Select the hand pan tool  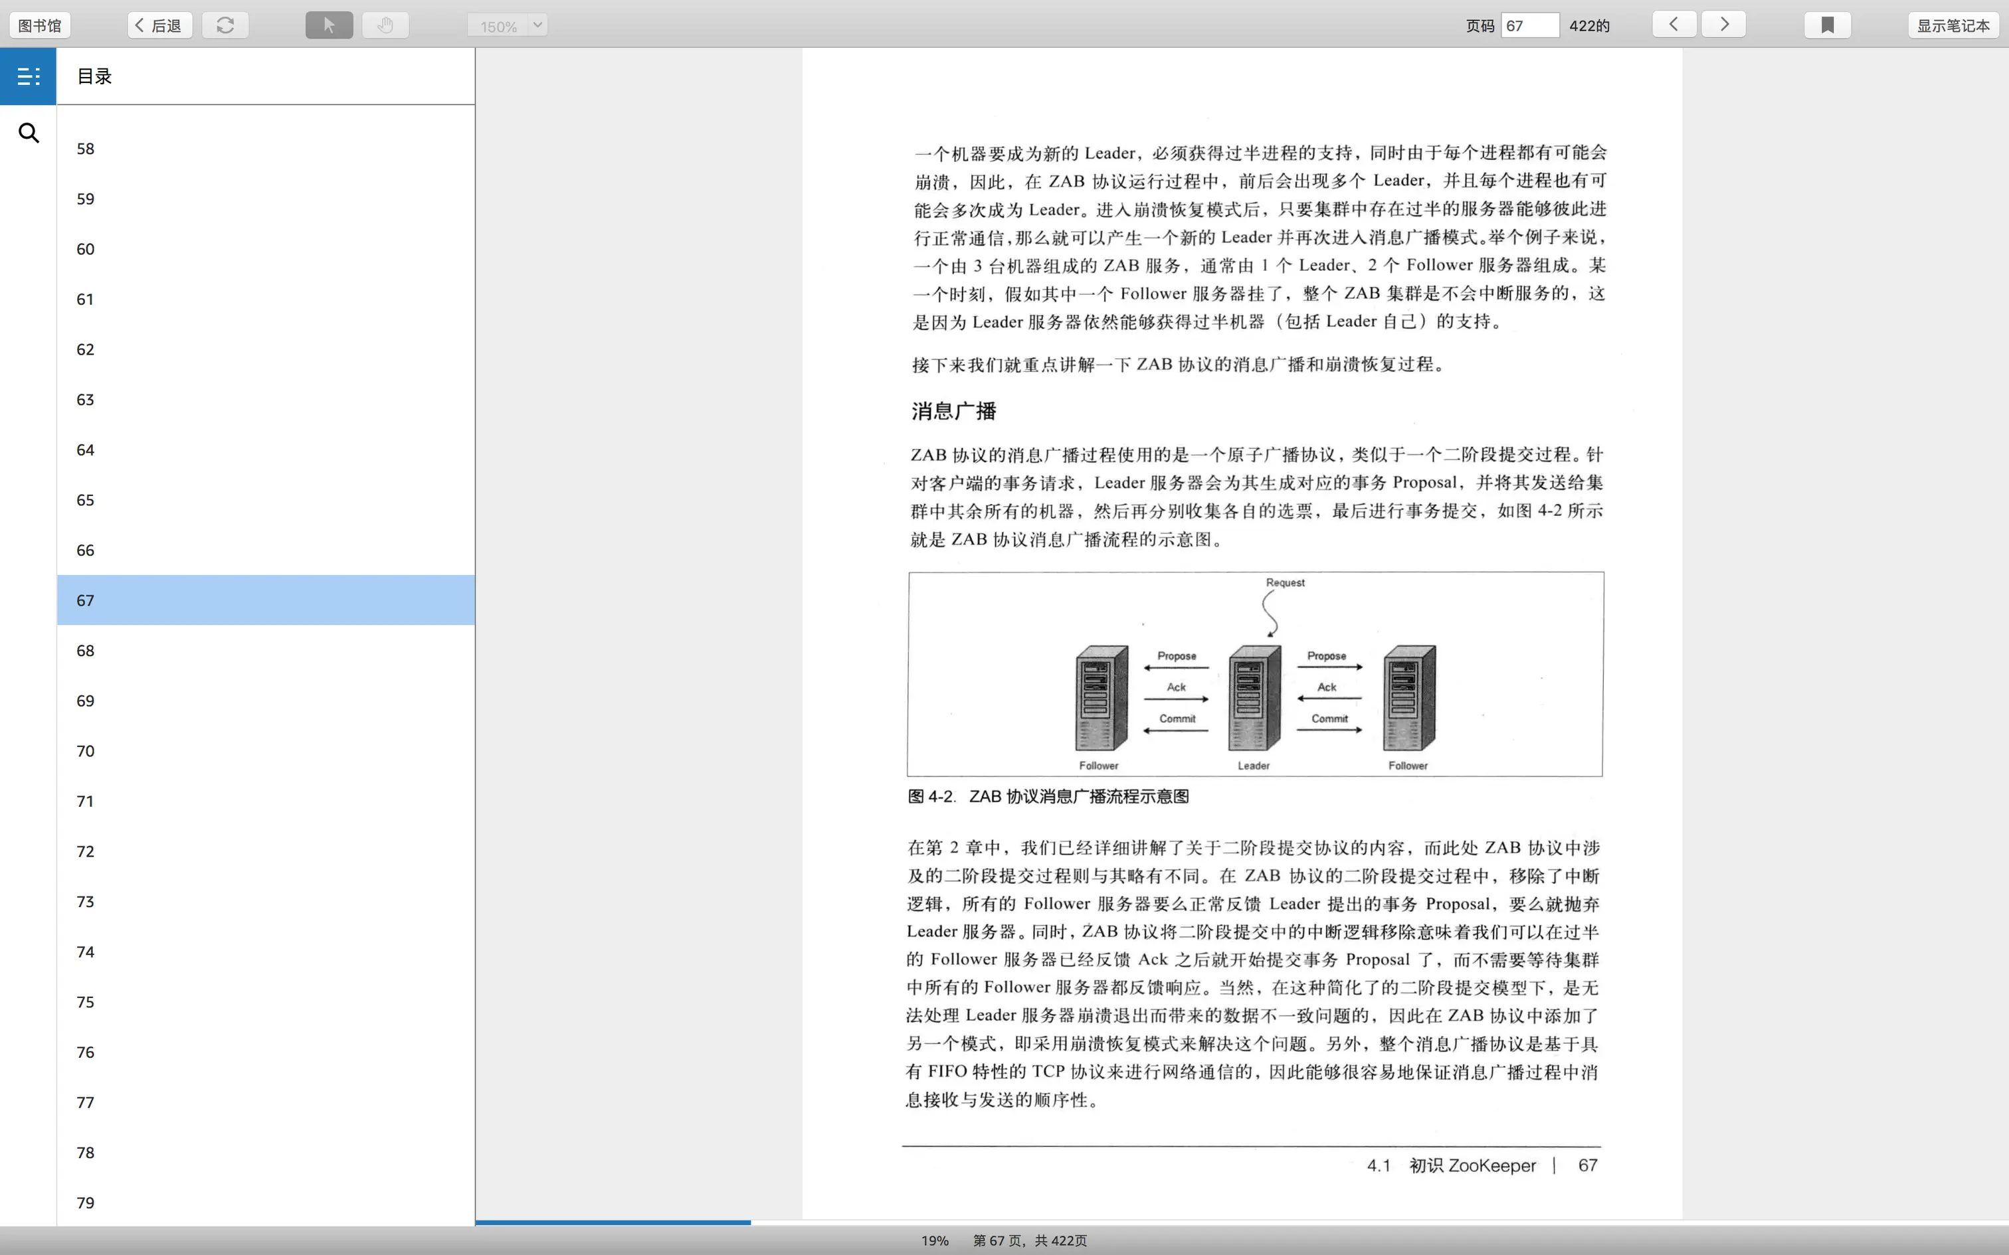click(x=385, y=25)
